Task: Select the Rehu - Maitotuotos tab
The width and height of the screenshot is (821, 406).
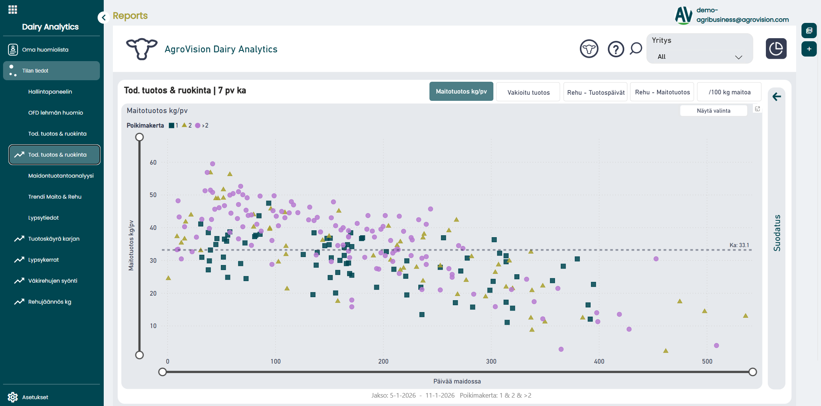Action: (x=662, y=92)
